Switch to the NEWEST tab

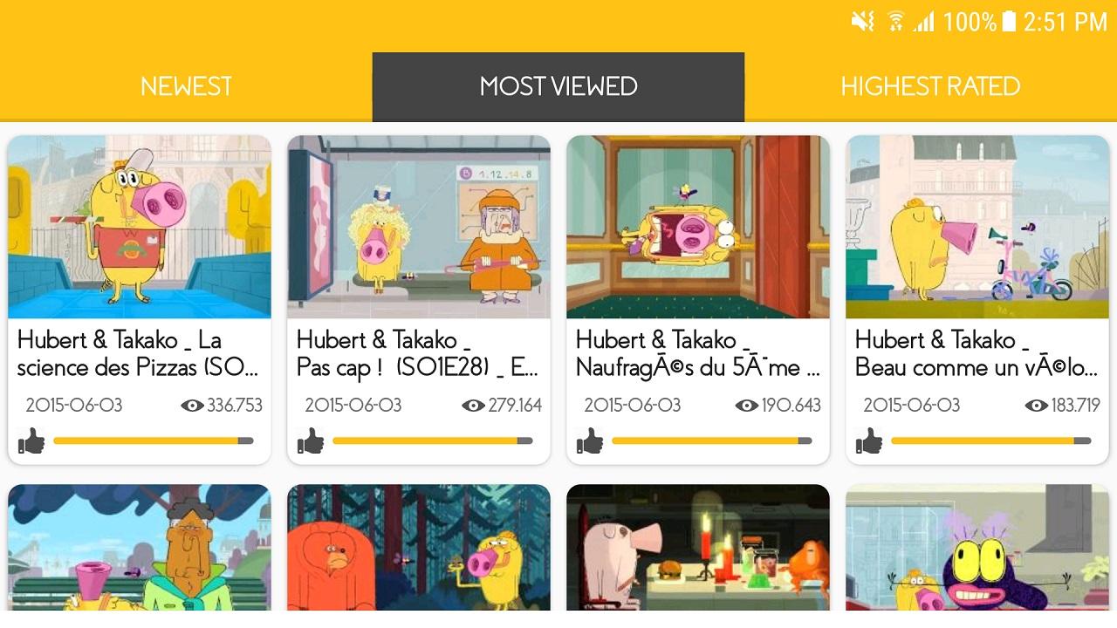point(186,86)
